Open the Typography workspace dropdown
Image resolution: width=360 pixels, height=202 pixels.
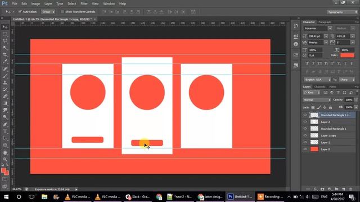pyautogui.click(x=342, y=12)
